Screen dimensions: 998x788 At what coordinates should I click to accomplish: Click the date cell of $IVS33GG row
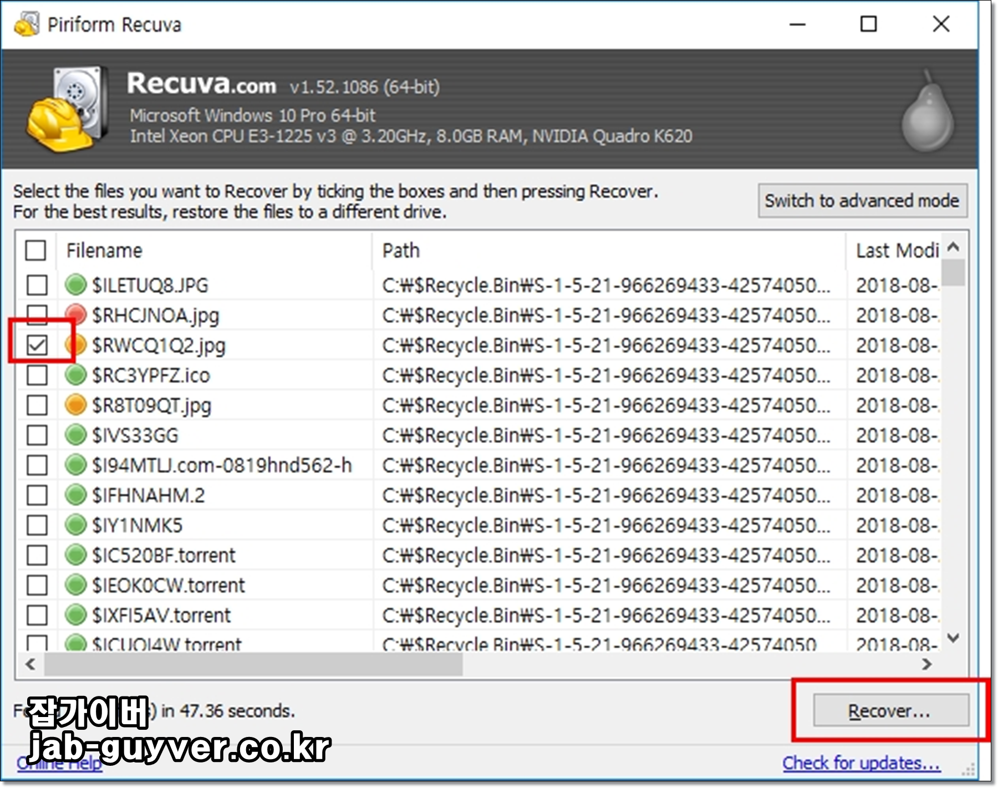coord(897,435)
